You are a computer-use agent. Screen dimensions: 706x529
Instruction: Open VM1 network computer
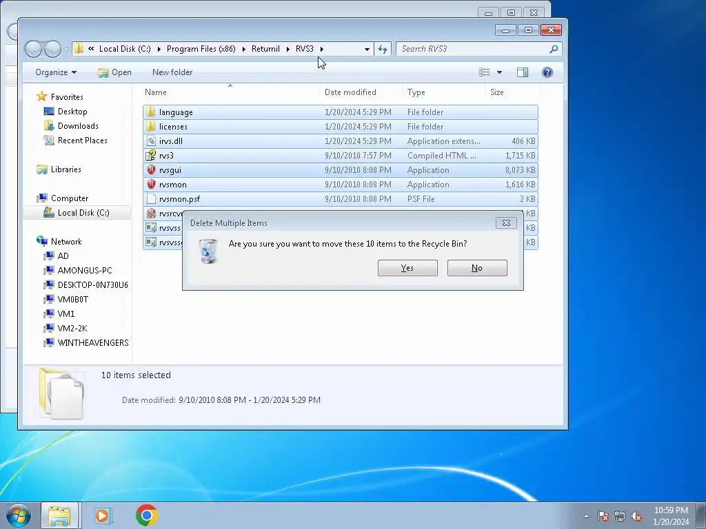[x=65, y=313]
